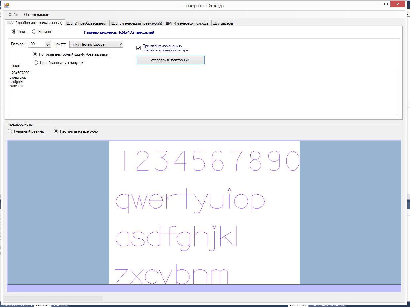Click the application icon in title bar

tap(7, 5)
